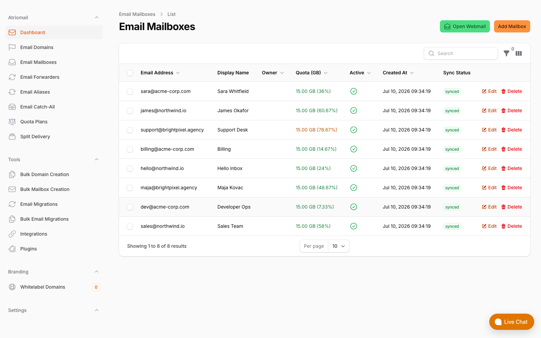Select the checkbox for support@brightpixel.agency
Viewport: 541px width, 338px height.
130,130
